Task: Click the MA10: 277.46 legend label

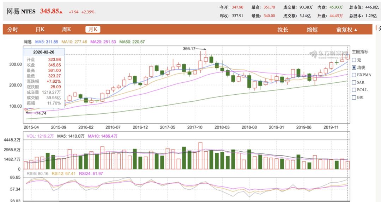Action: tap(74, 42)
